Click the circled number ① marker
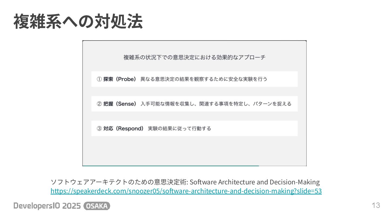Viewport: 389px width, 219px height. point(99,79)
